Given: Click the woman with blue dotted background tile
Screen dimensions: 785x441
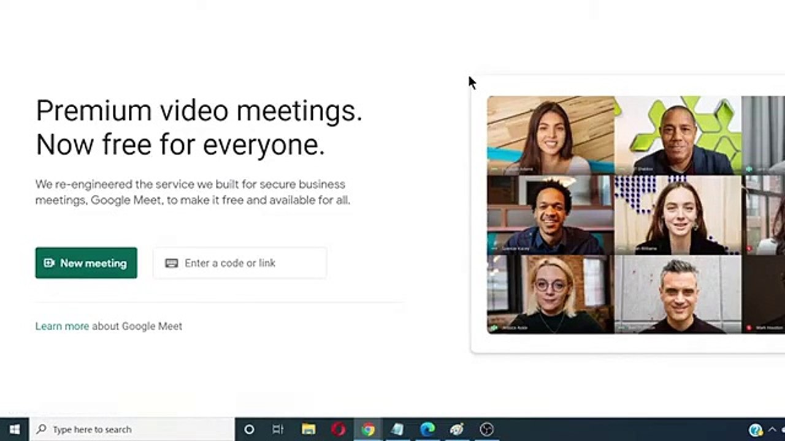Looking at the screenshot, I should (678, 215).
